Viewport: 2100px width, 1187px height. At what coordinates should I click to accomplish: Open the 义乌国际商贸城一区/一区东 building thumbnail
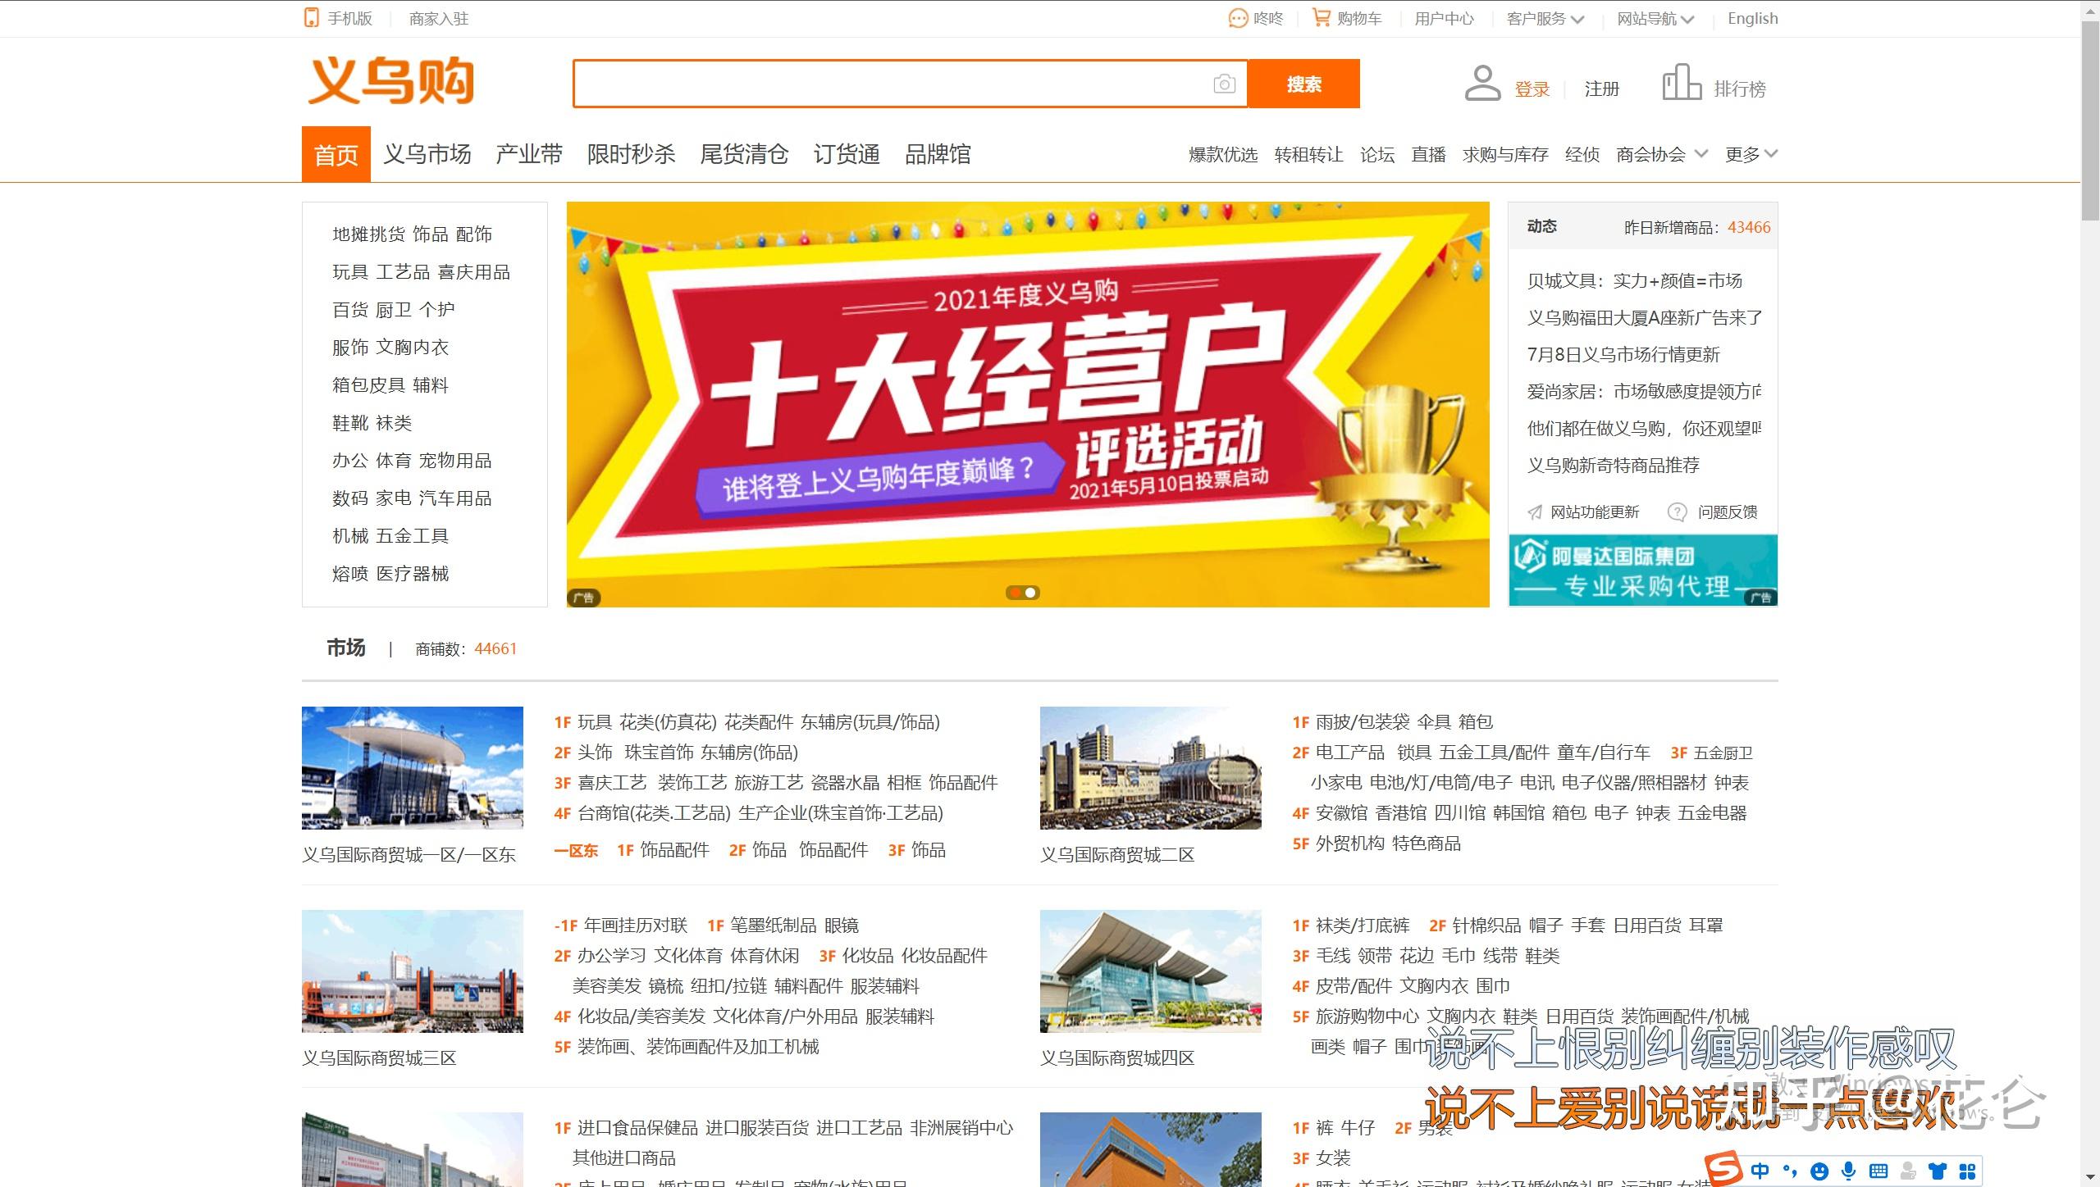point(413,767)
